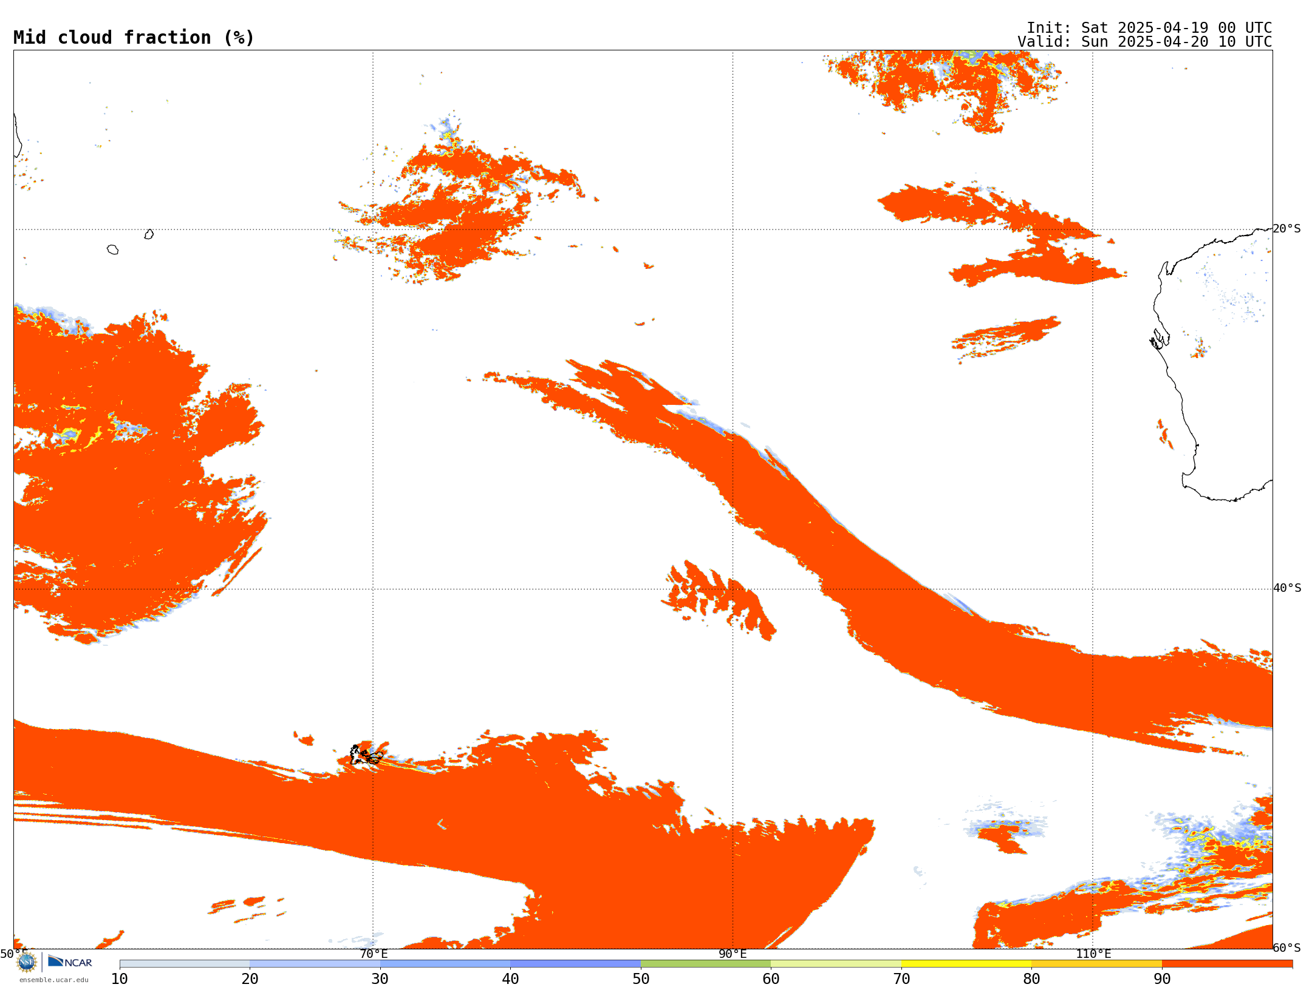1312x987 pixels.
Task: Click the NSF logo icon
Action: click(27, 962)
